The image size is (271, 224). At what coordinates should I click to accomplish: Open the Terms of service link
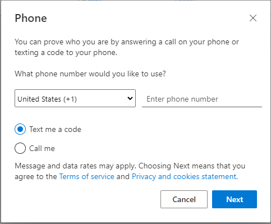tap(87, 176)
